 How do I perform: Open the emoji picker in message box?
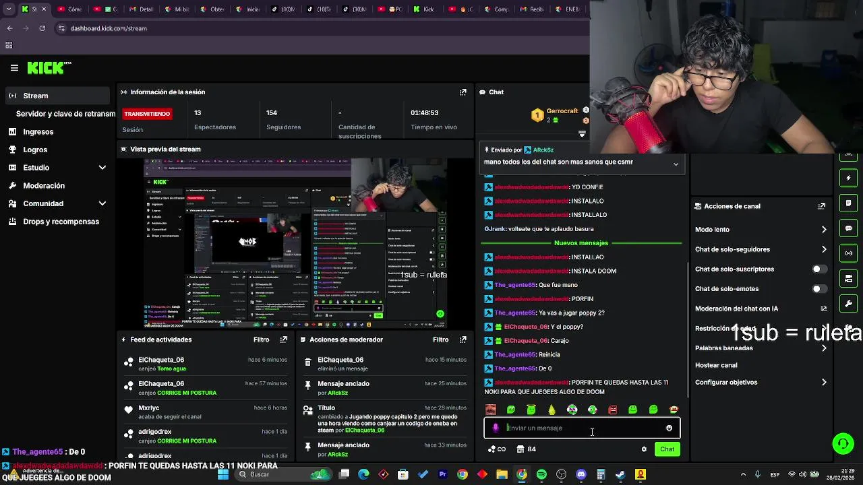point(669,428)
